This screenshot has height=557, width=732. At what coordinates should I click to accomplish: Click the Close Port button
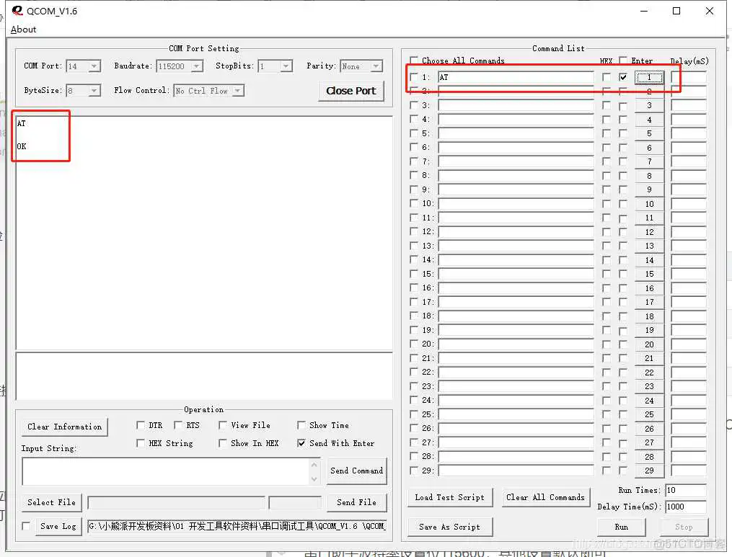point(350,91)
